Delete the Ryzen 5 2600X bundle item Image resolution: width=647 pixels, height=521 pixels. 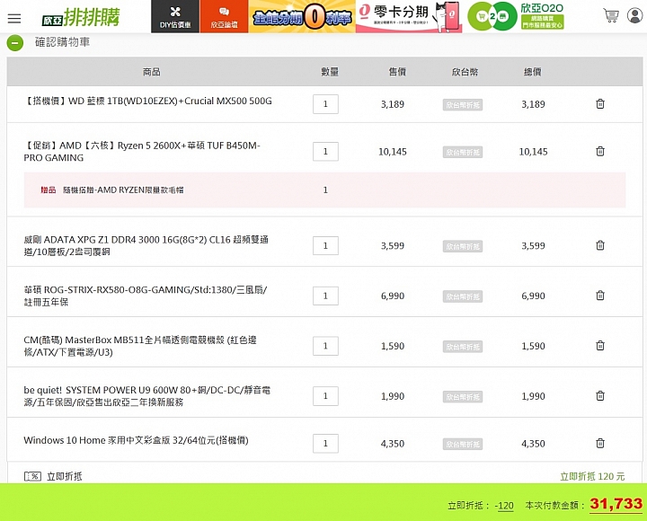600,152
